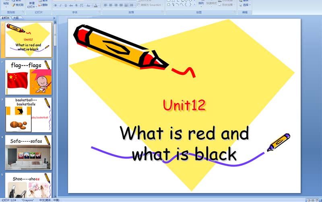
Task: Click the Unit12 title text on slide
Action: pos(184,105)
